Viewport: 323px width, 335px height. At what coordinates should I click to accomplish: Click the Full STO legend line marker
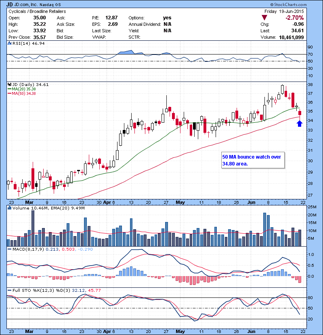coord(9,290)
